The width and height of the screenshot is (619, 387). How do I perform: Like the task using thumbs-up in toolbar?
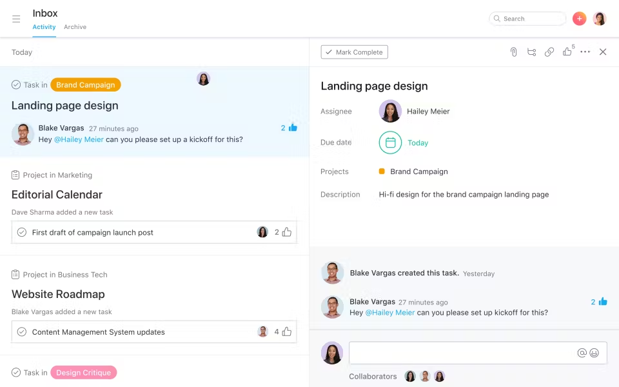point(567,52)
